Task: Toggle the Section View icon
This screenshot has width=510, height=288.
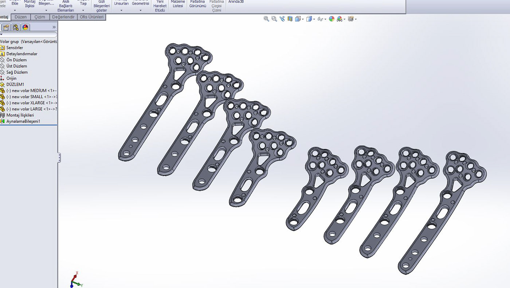Action: pos(290,19)
